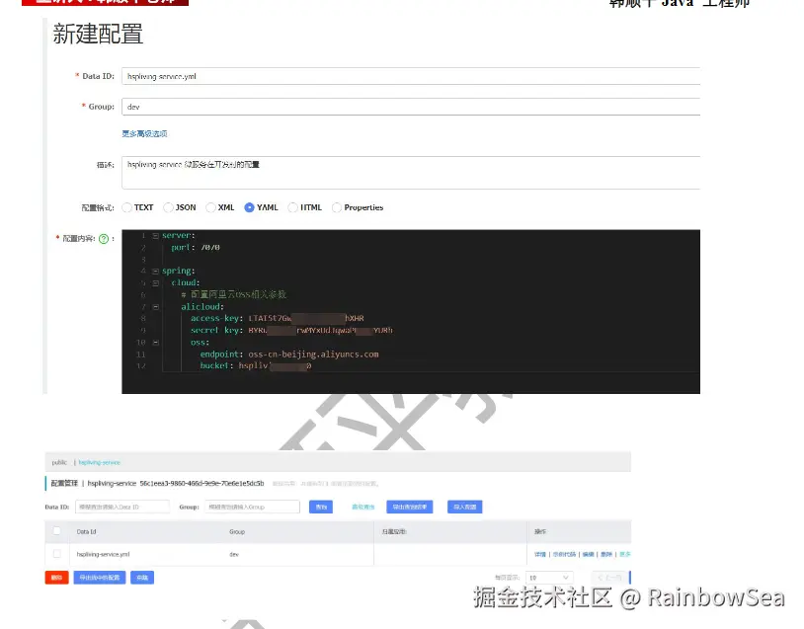Viewport: 804px width, 629px height.
Task: Collapse the spring: block in code editor
Action: coord(155,272)
